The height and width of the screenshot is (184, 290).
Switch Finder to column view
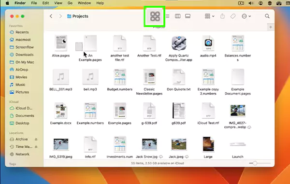click(177, 16)
